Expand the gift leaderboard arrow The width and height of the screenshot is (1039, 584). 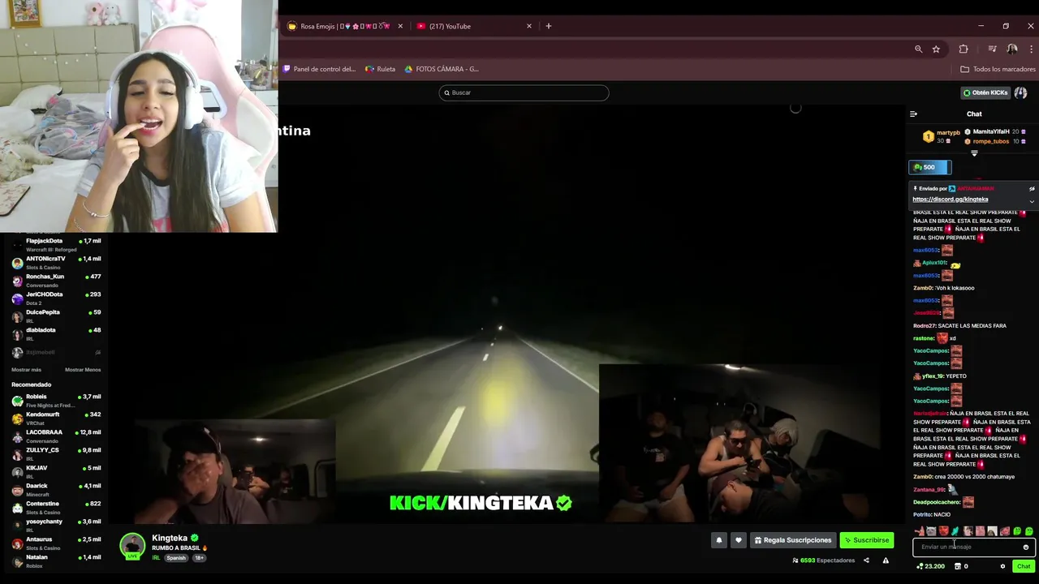pyautogui.click(x=974, y=153)
